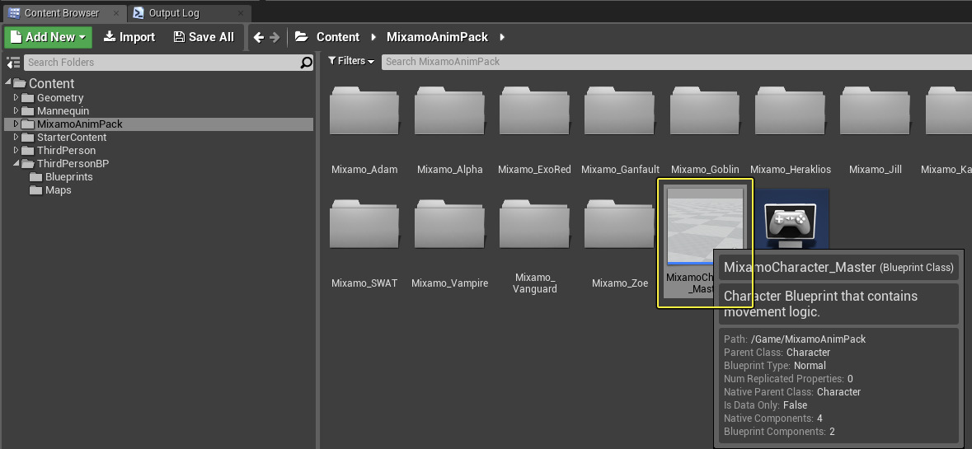
Task: Open the Add New dropdown
Action: point(49,37)
